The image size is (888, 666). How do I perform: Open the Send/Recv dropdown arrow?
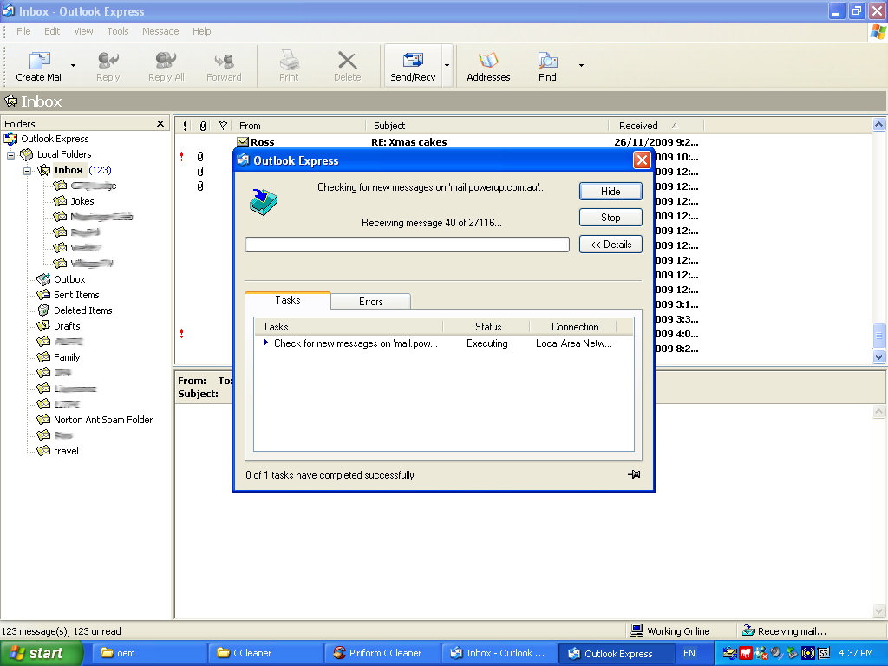447,66
